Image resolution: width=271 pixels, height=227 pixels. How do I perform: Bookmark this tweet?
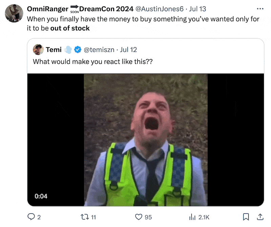click(246, 217)
